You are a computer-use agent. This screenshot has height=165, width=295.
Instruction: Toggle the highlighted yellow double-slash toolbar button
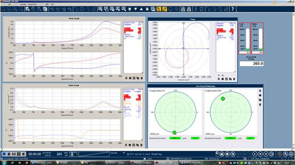[164, 9]
